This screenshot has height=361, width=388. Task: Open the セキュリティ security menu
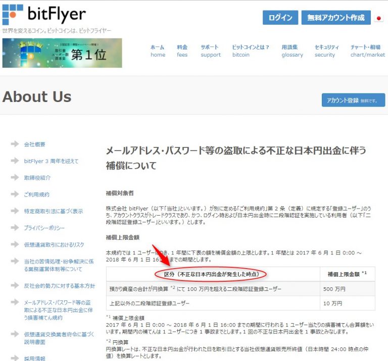coord(327,51)
